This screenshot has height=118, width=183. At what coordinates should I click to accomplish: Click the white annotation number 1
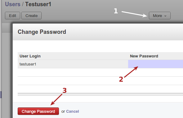point(116,11)
